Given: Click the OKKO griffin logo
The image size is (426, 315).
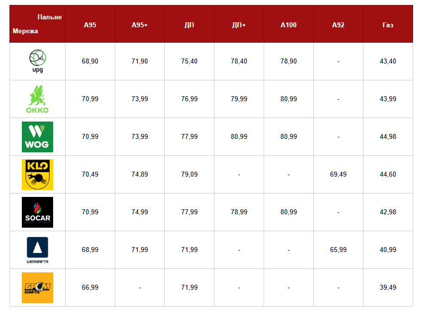Looking at the screenshot, I should pyautogui.click(x=37, y=99).
